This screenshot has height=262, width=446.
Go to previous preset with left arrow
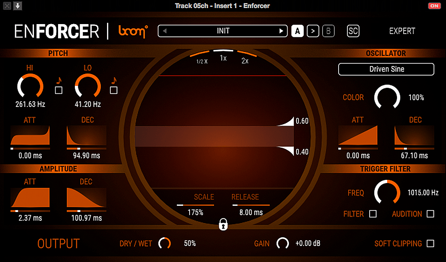point(165,31)
